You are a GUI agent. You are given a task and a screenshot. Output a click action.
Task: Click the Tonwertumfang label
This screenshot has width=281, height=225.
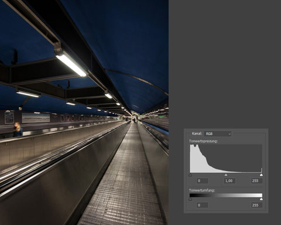point(202,190)
